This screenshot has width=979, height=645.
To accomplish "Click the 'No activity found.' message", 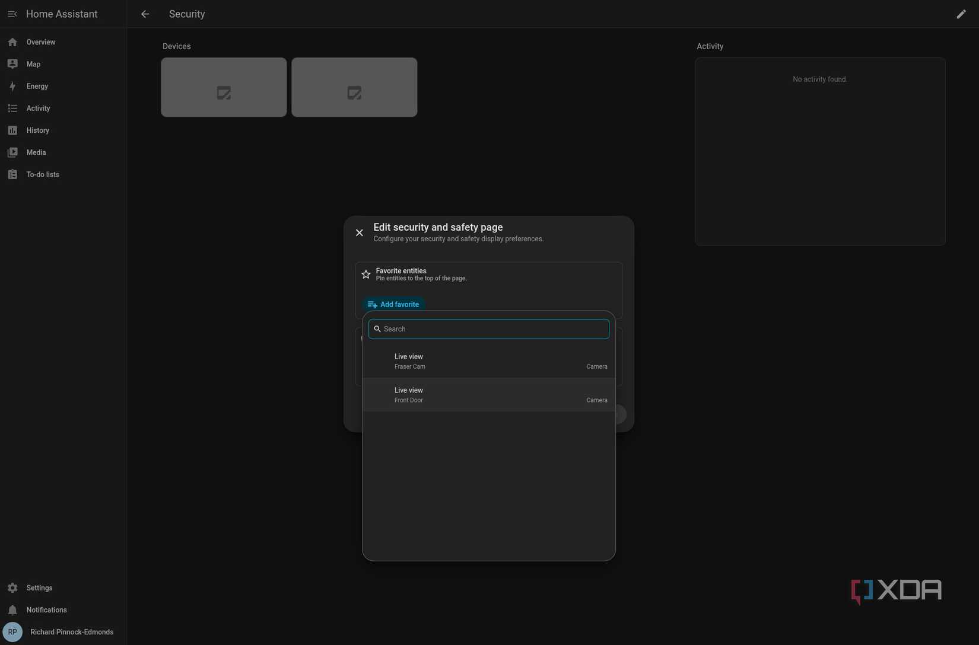I will pos(820,79).
